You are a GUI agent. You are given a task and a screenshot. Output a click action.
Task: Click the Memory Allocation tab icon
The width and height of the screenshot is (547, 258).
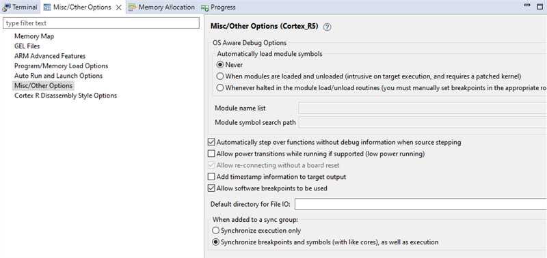pos(132,7)
